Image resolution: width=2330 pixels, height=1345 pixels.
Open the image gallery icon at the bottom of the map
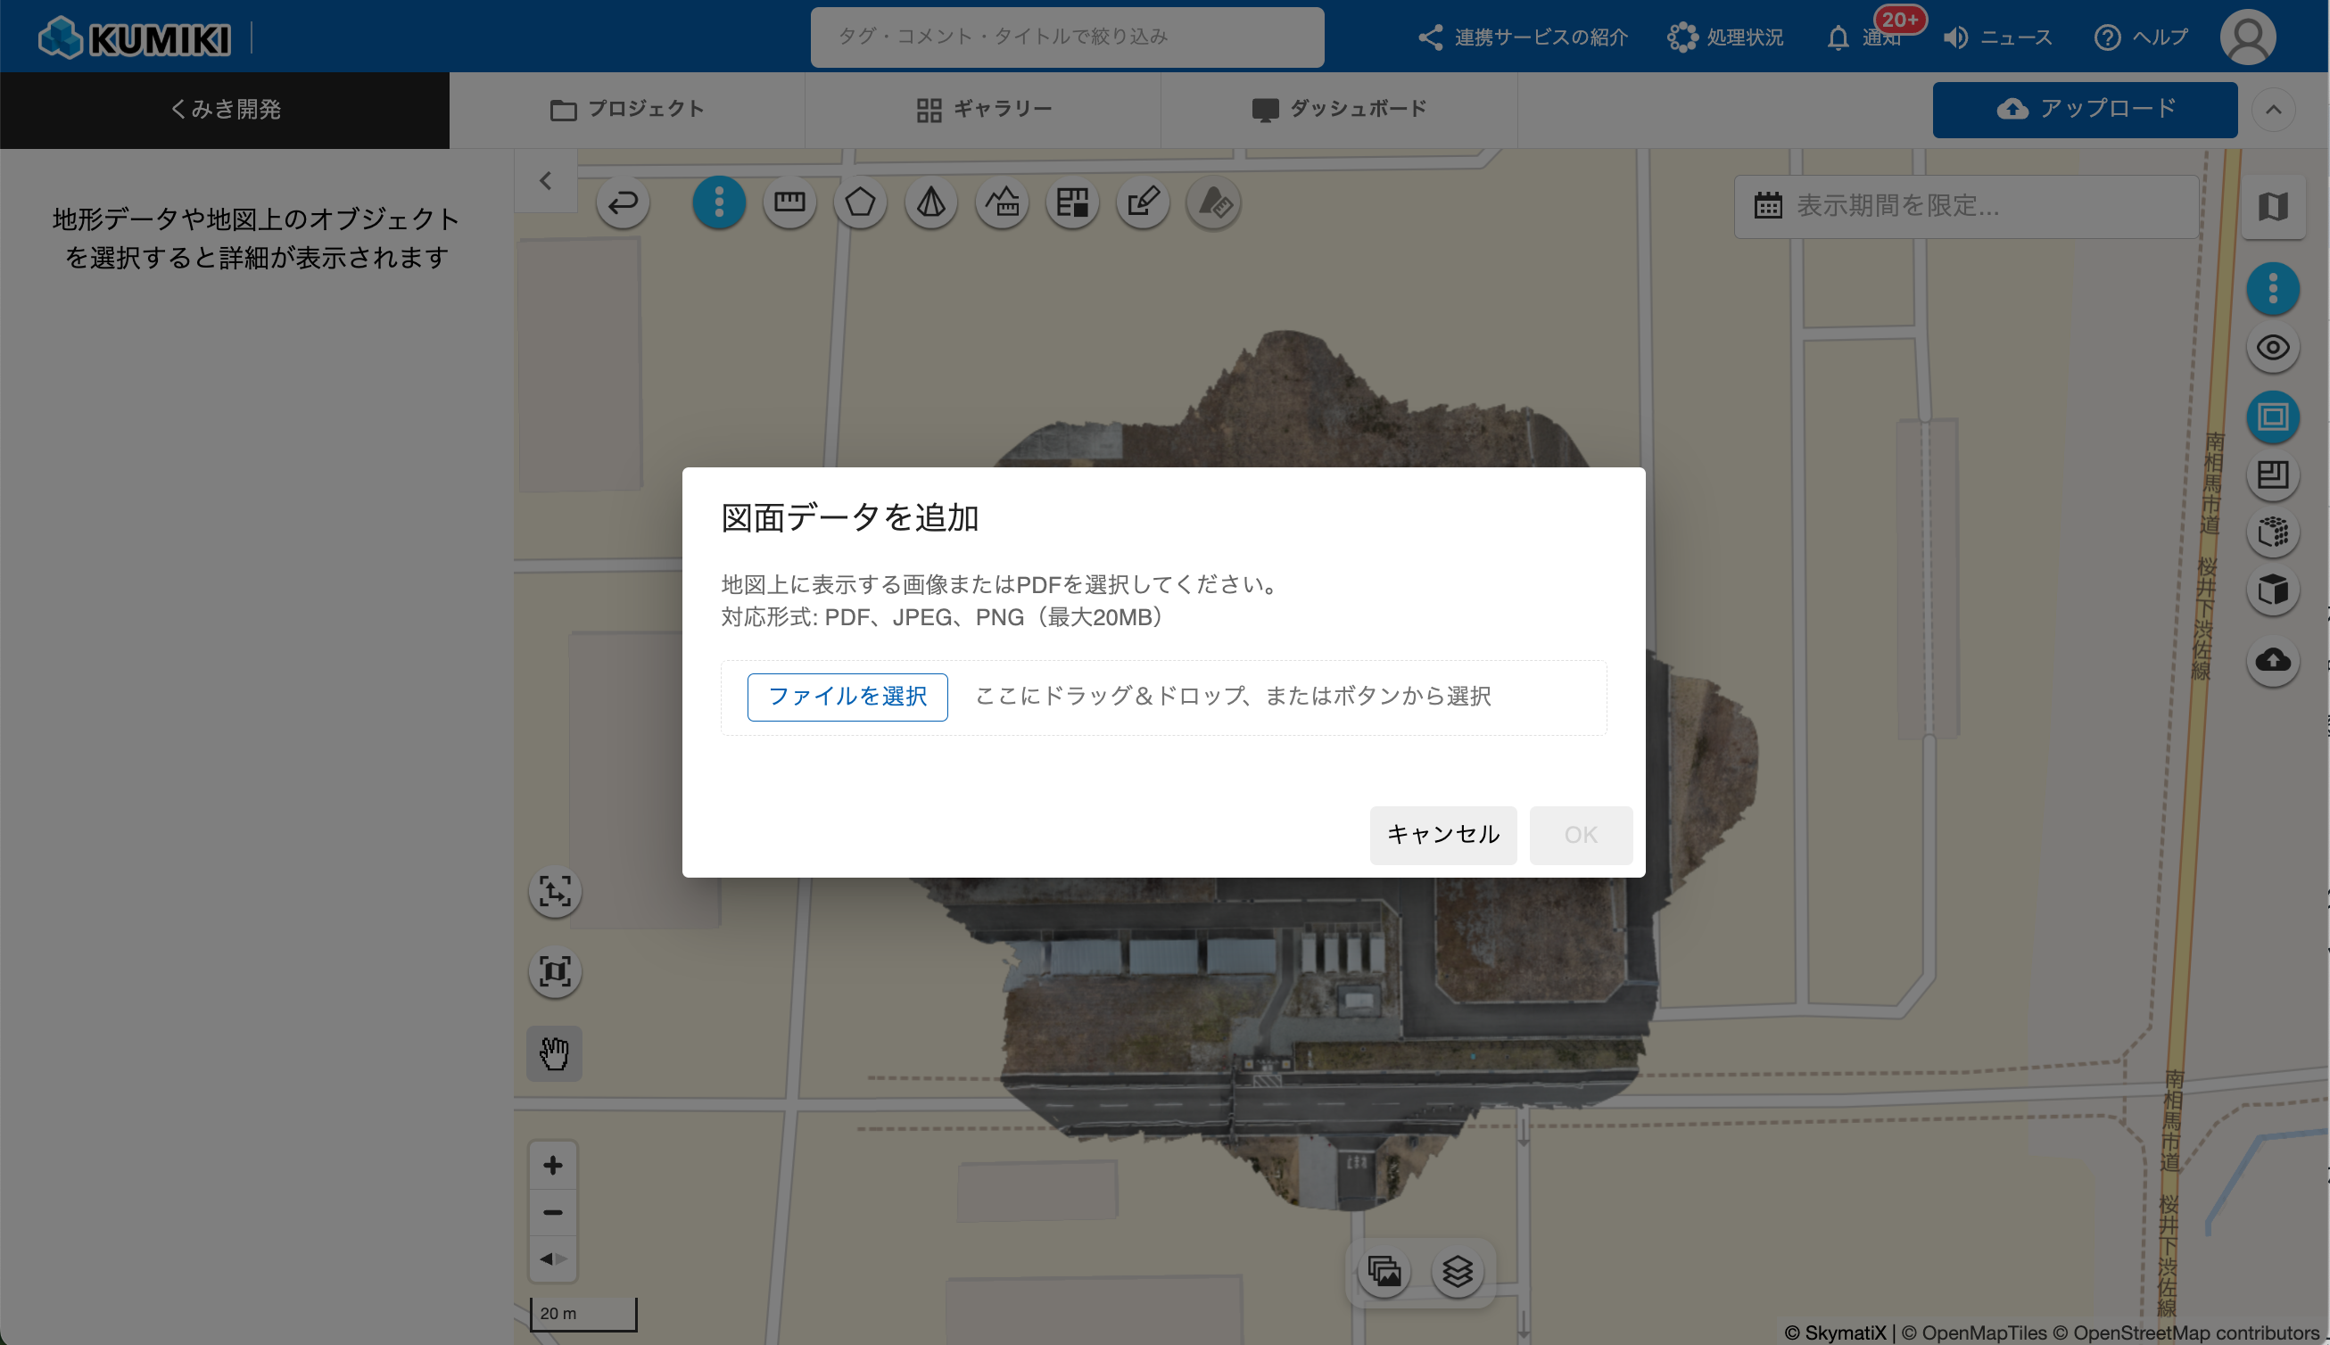pyautogui.click(x=1384, y=1272)
